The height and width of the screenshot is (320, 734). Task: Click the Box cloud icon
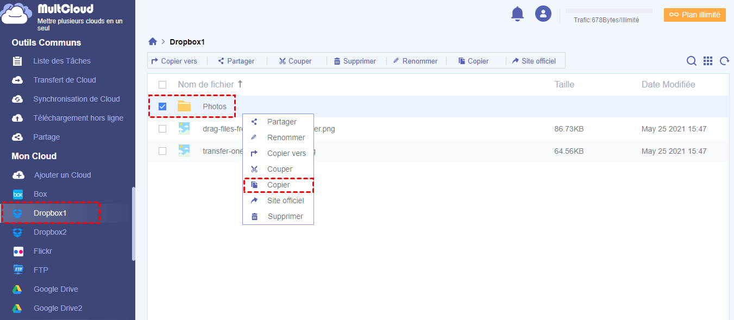(17, 194)
